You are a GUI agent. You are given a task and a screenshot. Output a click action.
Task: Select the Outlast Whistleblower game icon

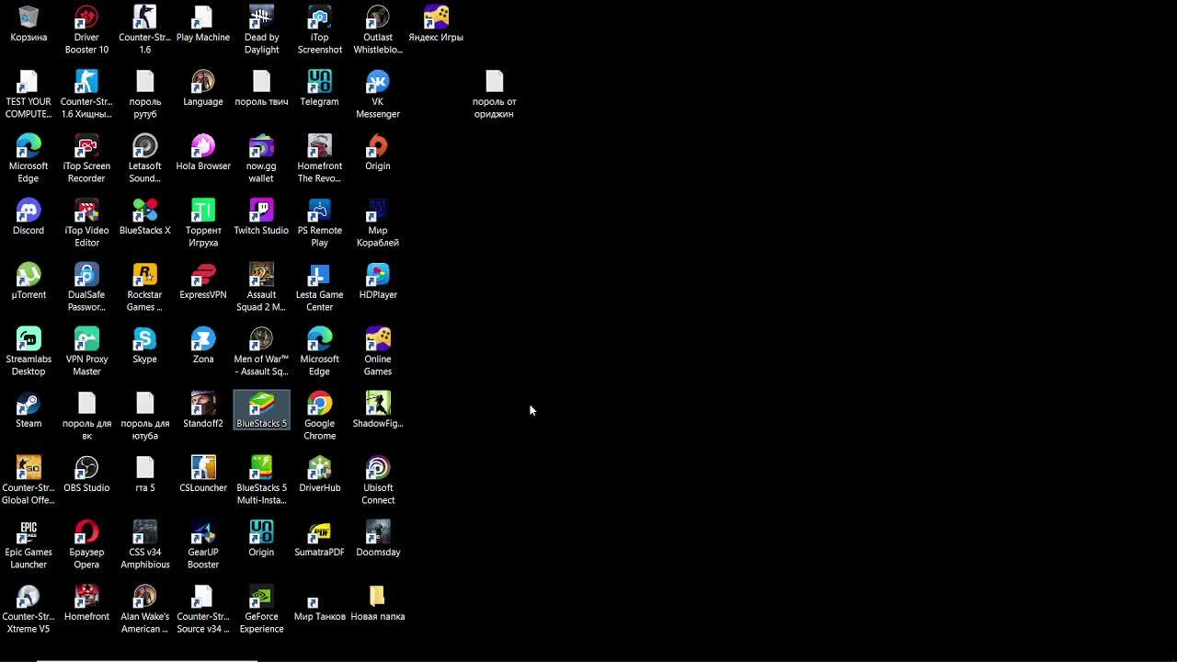coord(378,30)
